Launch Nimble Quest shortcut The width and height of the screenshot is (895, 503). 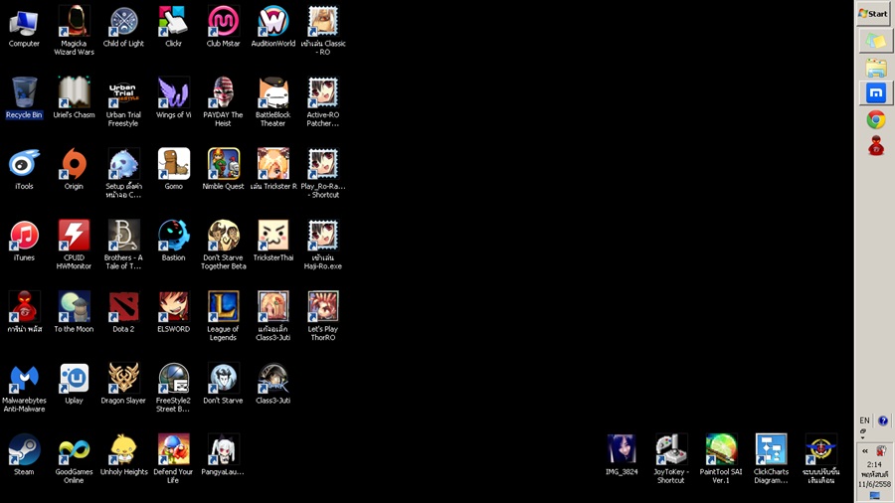(223, 169)
